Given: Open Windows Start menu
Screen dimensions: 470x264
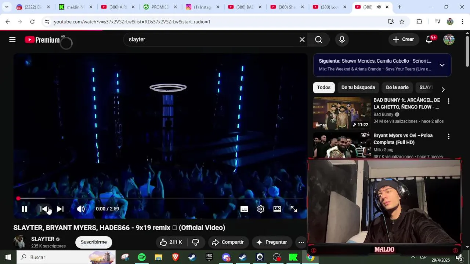Looking at the screenshot, I should click(x=8, y=257).
